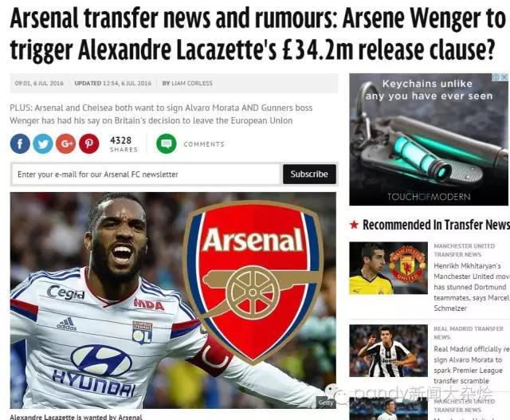510x420 pixels.
Task: Pin article on Pinterest
Action: (x=88, y=143)
